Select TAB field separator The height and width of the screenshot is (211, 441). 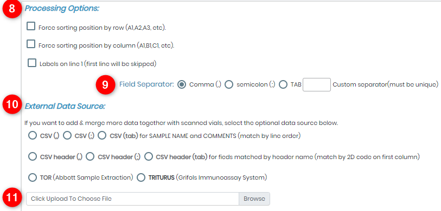click(283, 84)
